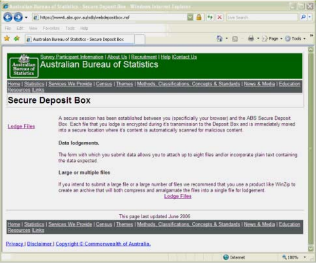Open the Contact Us link
This screenshot has width=316, height=264.
pos(185,57)
